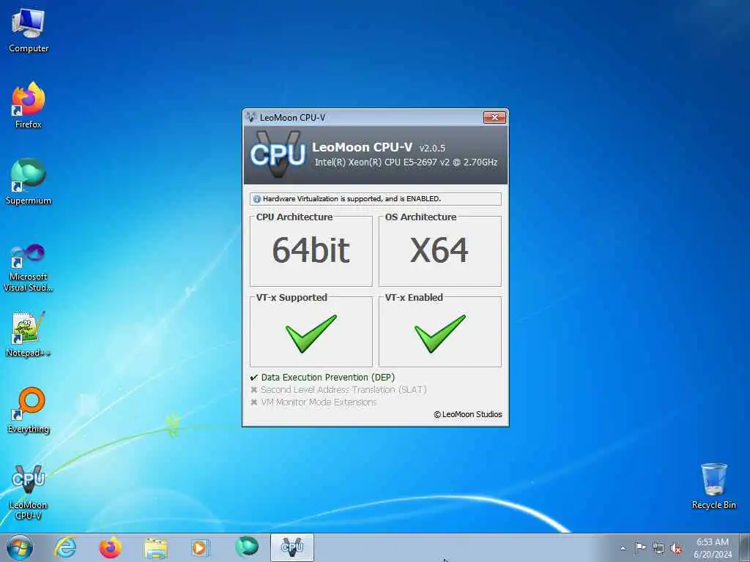This screenshot has width=750, height=562.
Task: Open the Windows Start menu orb
Action: tap(20, 547)
